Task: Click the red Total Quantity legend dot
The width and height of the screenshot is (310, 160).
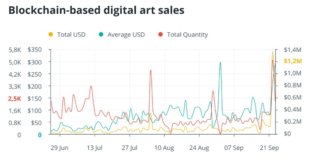Action: pos(160,35)
